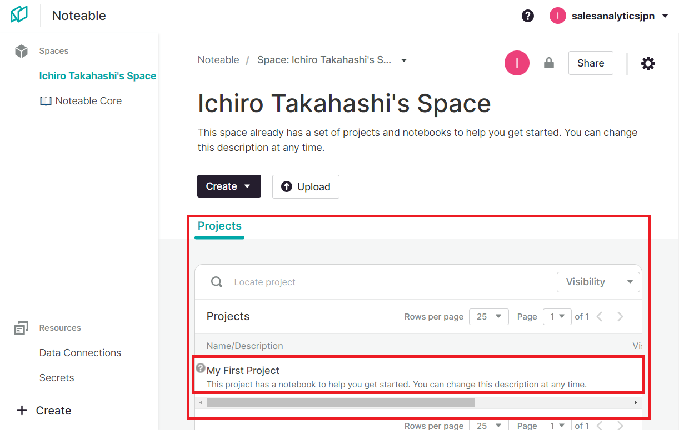The width and height of the screenshot is (679, 430).
Task: Click the pink user avatar beside lock
Action: pyautogui.click(x=517, y=63)
